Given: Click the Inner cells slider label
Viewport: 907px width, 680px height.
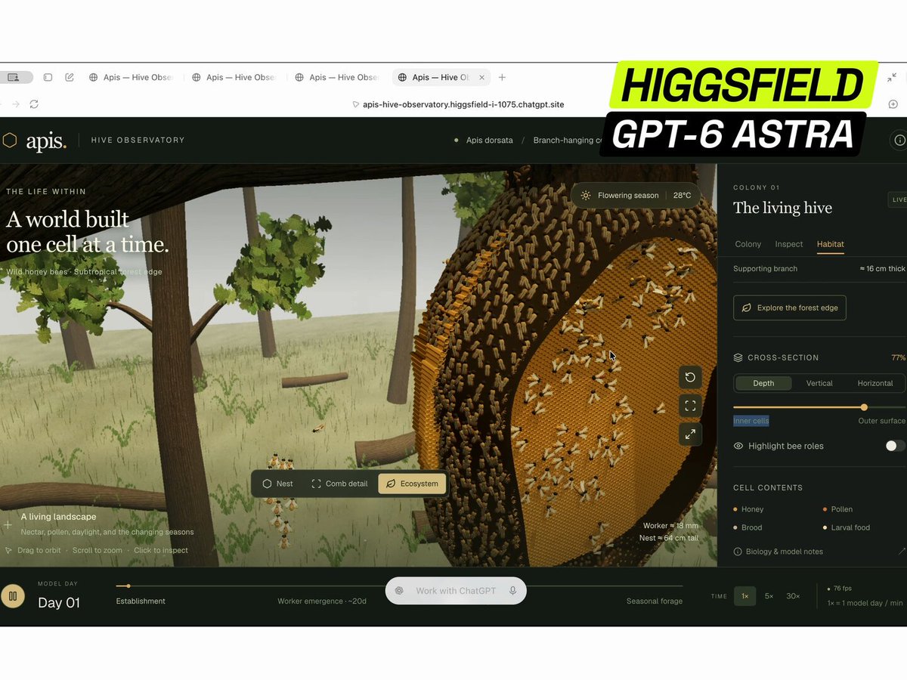Looking at the screenshot, I should click(x=751, y=421).
